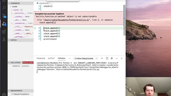
Task: Kill terminal with the trash icon
Action: click(112, 58)
